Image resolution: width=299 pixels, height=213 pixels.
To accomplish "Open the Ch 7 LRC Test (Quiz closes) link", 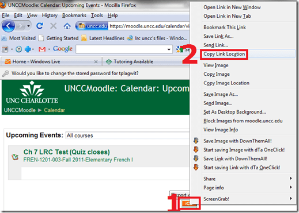I will (66, 152).
